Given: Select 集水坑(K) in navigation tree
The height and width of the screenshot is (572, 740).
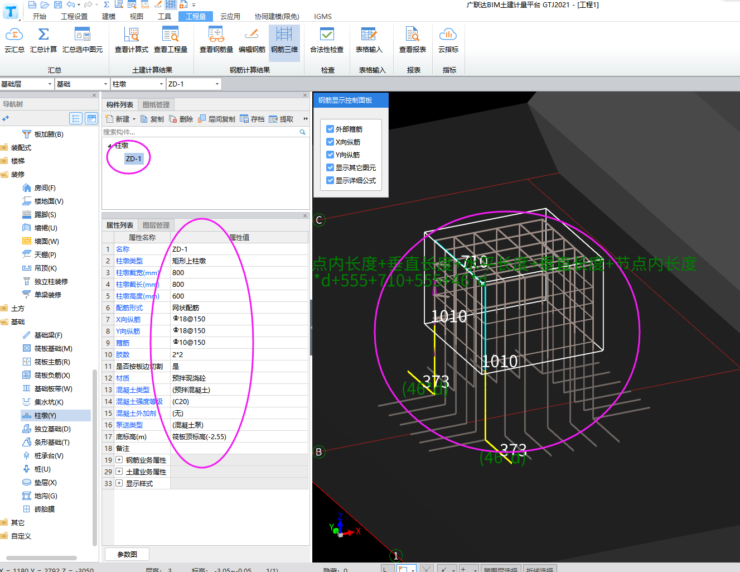Looking at the screenshot, I should click(x=43, y=402).
